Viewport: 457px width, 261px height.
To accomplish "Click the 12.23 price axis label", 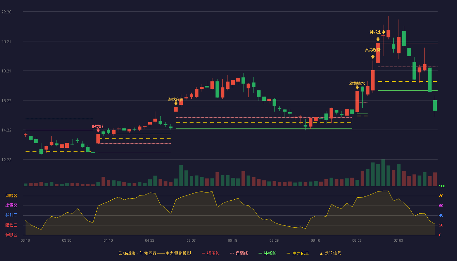I will (6, 160).
